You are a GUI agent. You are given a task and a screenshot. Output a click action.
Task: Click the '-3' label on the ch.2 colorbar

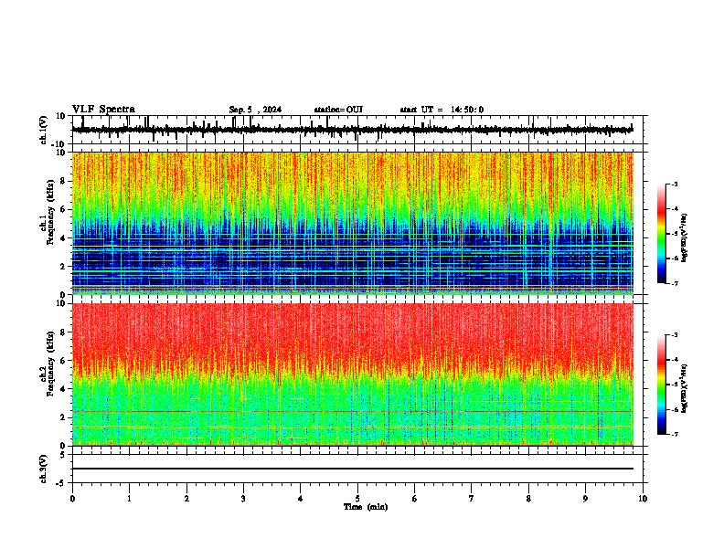pos(674,335)
